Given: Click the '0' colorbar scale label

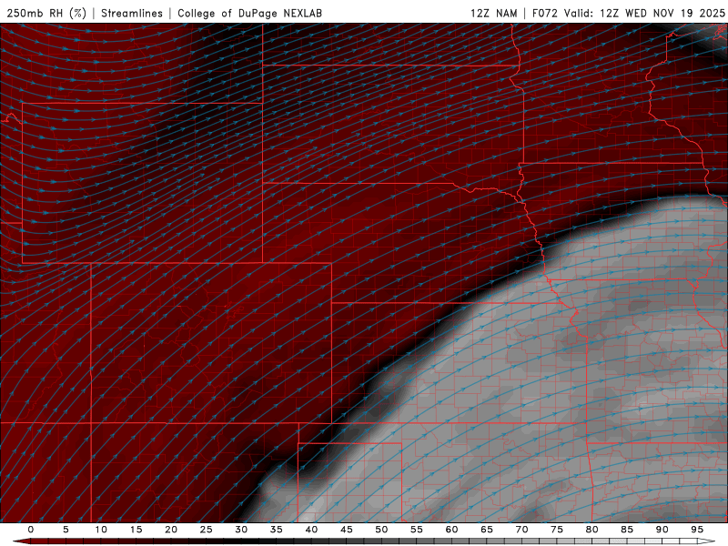Looking at the screenshot, I should (31, 530).
